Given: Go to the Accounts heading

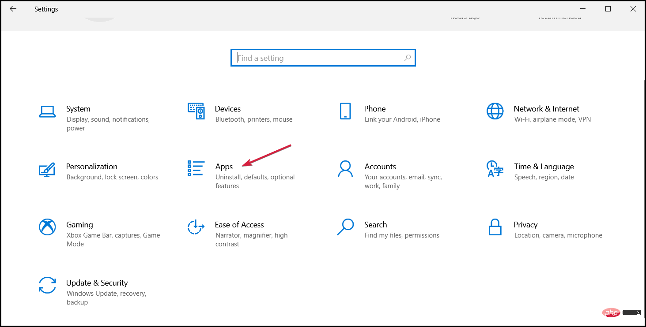Looking at the screenshot, I should [x=380, y=167].
